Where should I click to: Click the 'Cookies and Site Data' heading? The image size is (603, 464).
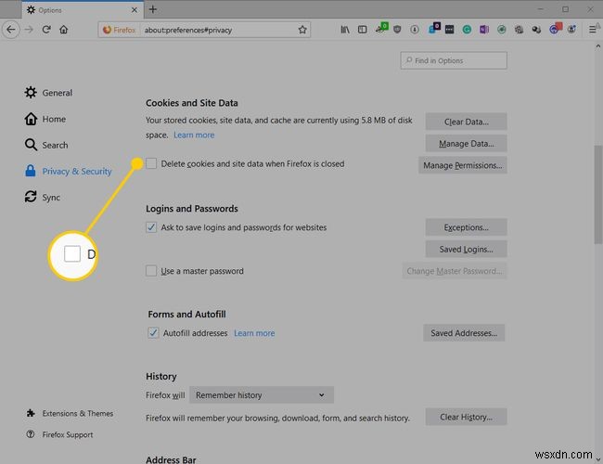191,103
